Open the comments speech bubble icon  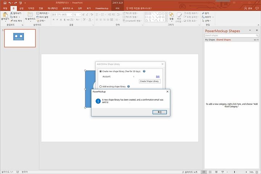[257, 8]
